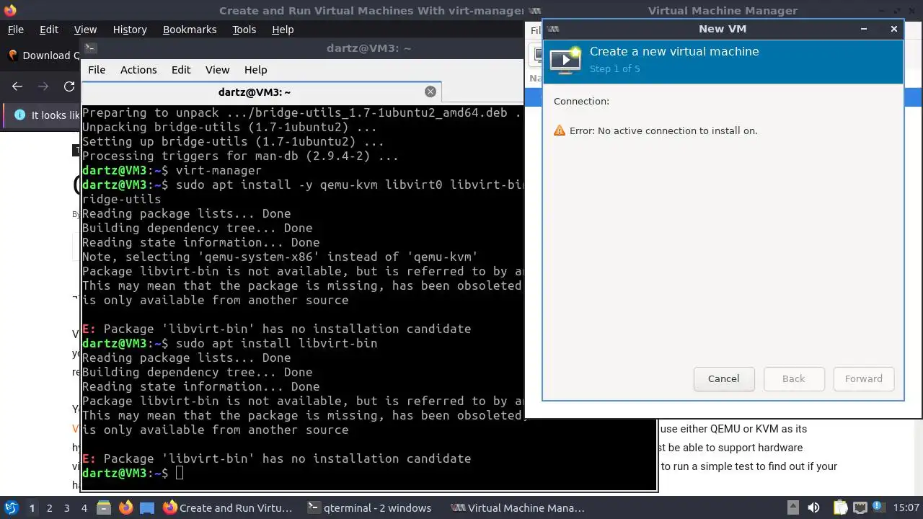Click Cancel in the New VM dialog
This screenshot has height=519, width=923.
tap(723, 378)
